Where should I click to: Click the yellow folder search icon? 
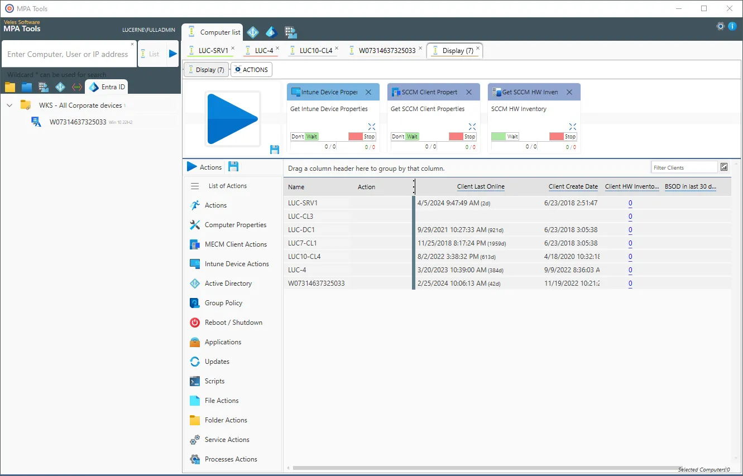(x=9, y=86)
